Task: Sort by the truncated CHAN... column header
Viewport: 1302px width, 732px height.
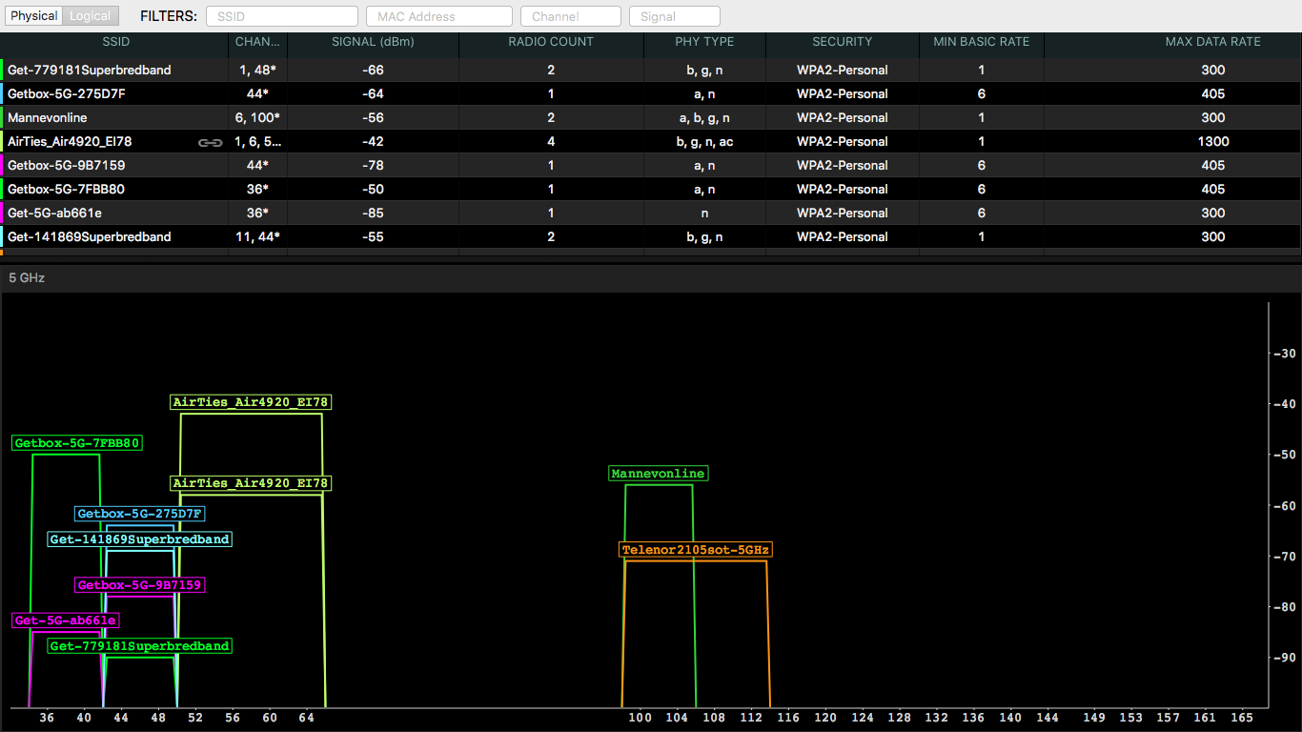Action: point(258,42)
